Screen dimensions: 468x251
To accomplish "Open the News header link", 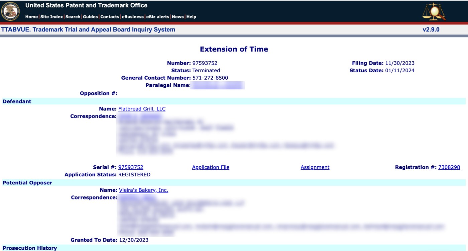I will point(178,17).
